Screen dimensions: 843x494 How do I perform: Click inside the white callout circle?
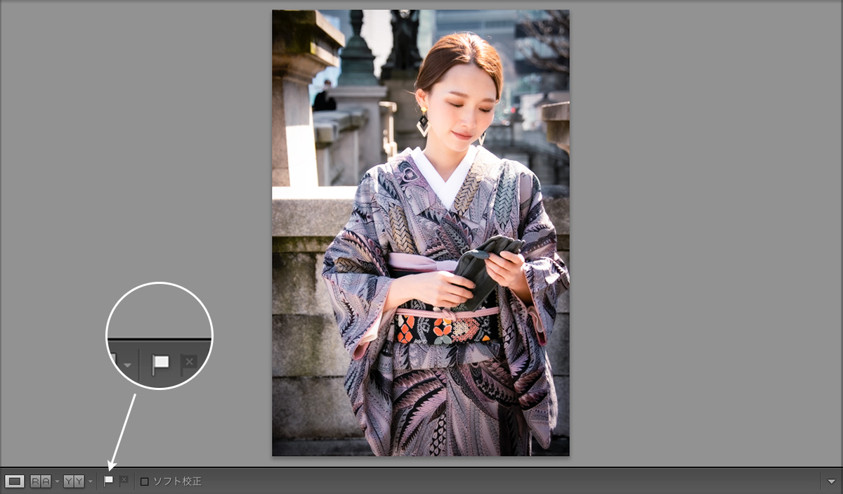[x=158, y=337]
